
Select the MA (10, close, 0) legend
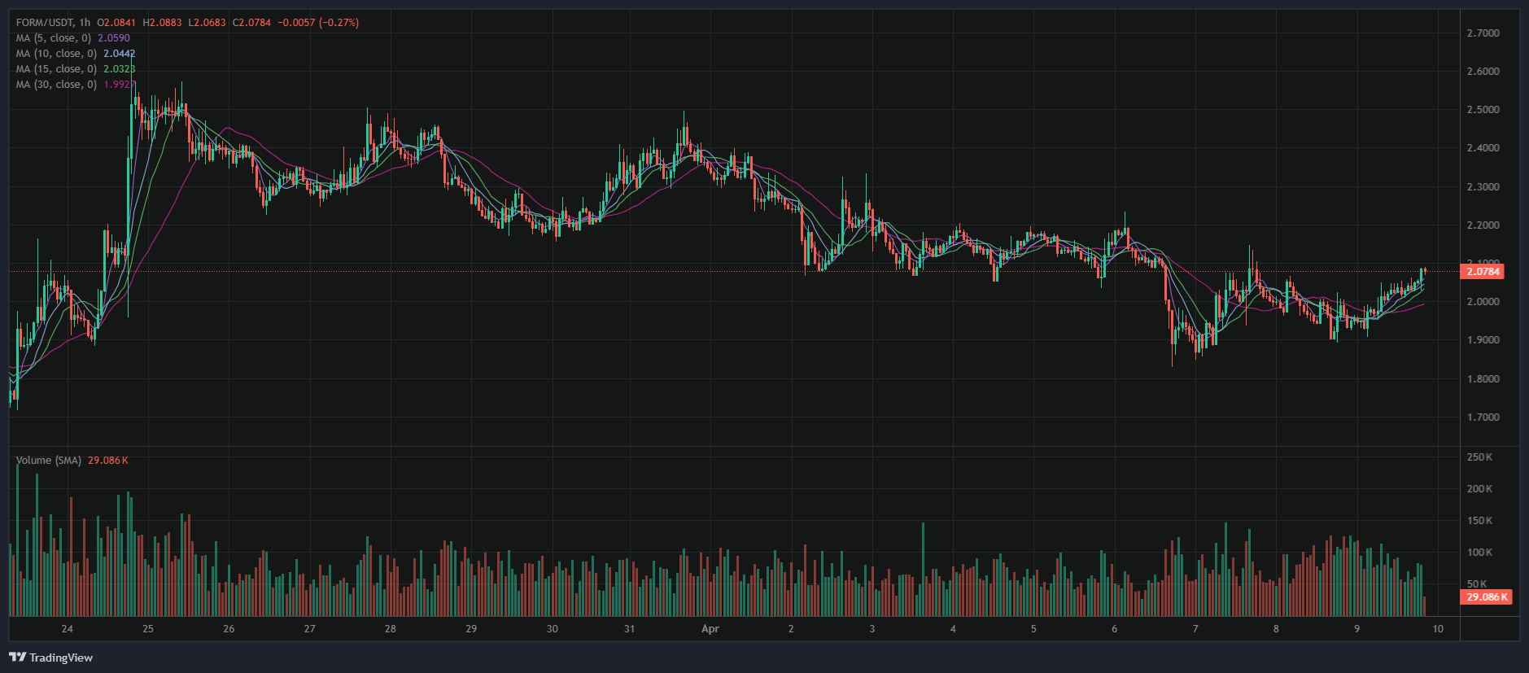[x=56, y=53]
